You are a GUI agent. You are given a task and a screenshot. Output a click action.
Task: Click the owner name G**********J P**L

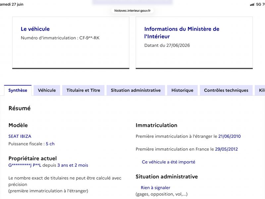pyautogui.click(x=25, y=165)
